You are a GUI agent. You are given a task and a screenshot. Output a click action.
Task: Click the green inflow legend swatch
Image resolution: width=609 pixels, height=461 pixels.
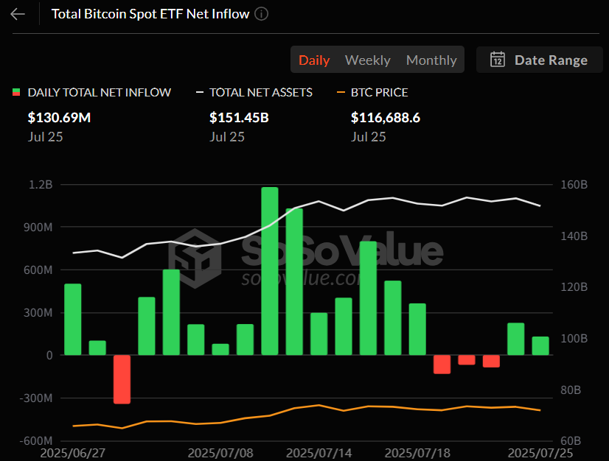point(14,92)
